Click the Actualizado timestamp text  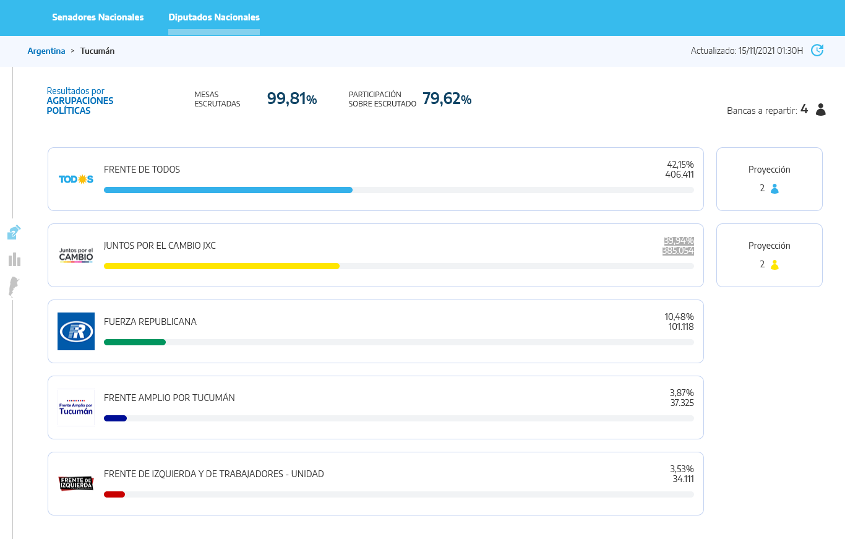pos(747,51)
